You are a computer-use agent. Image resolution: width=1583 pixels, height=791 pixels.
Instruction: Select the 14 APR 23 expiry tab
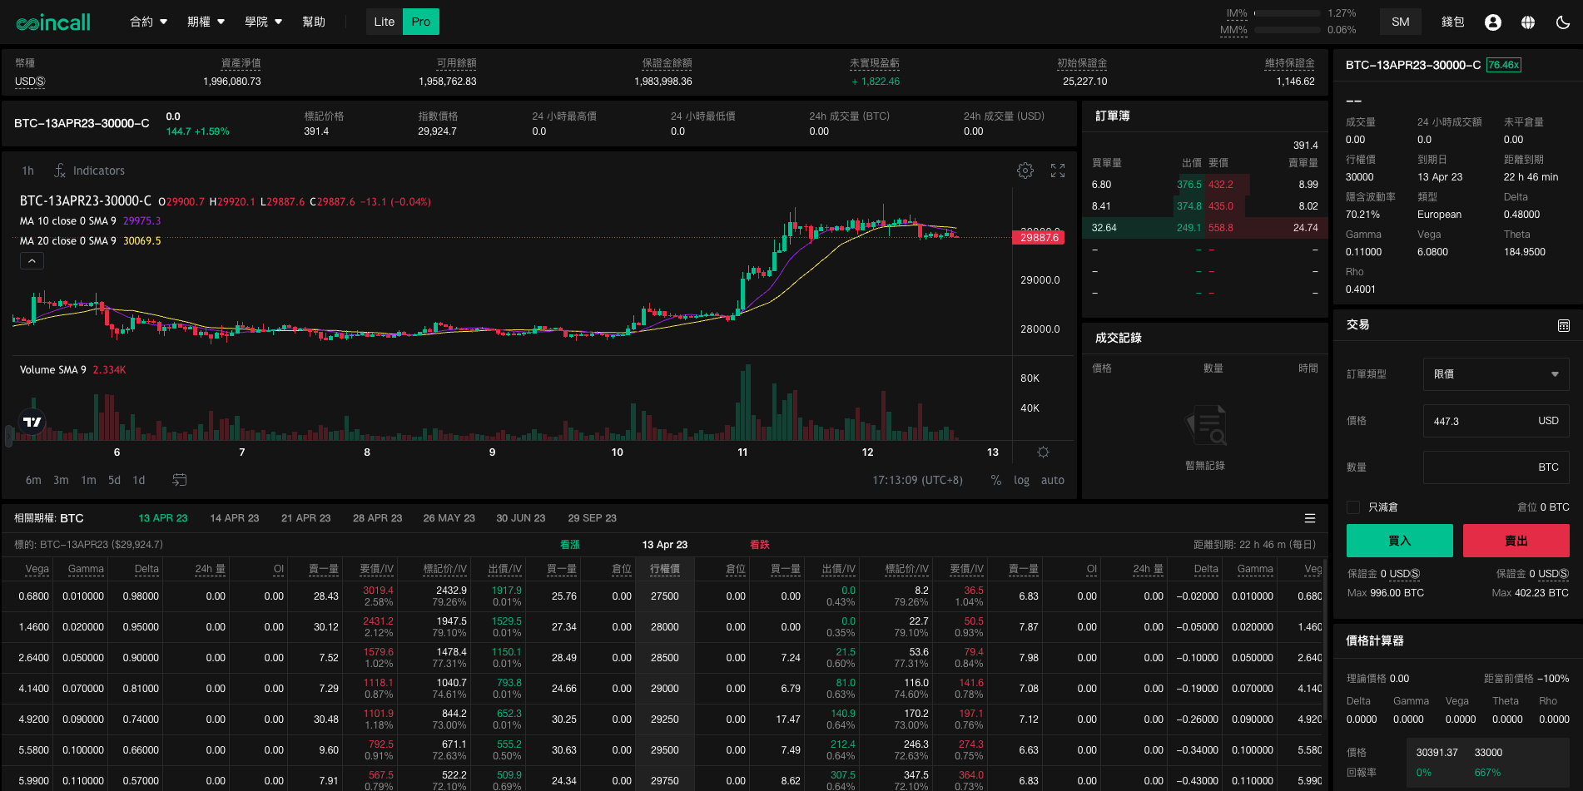[235, 518]
